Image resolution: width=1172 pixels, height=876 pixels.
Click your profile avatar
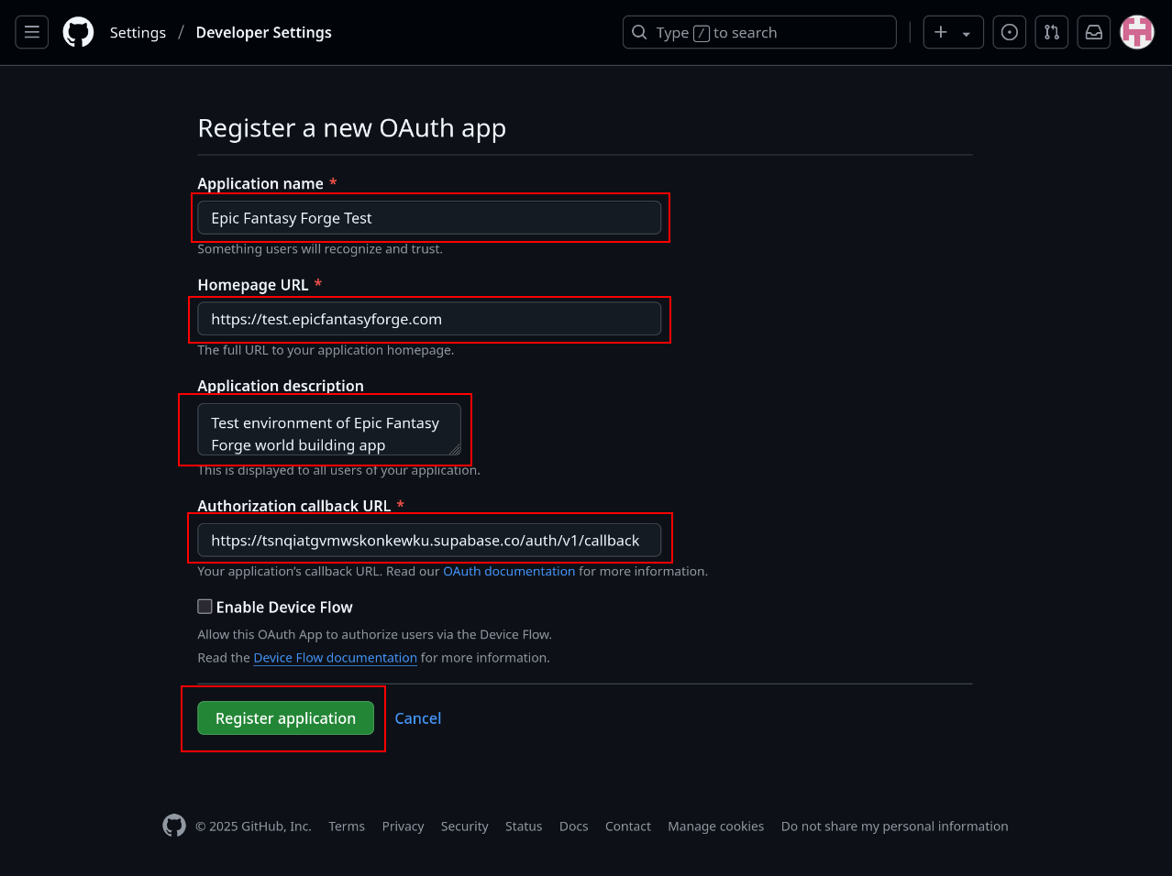pyautogui.click(x=1136, y=31)
